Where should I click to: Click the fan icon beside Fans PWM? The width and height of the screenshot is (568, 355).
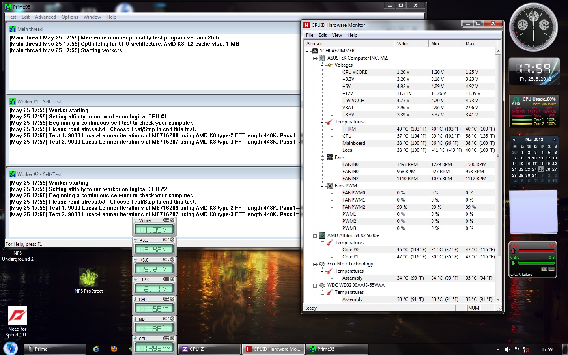click(x=330, y=186)
